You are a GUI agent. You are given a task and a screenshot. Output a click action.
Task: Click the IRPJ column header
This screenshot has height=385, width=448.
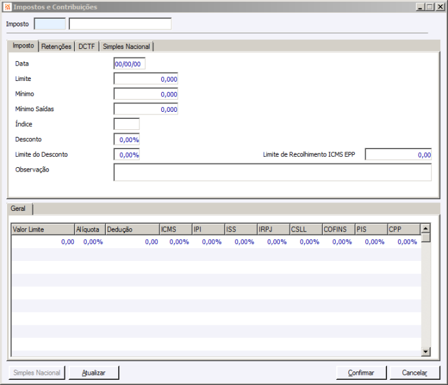coord(273,229)
